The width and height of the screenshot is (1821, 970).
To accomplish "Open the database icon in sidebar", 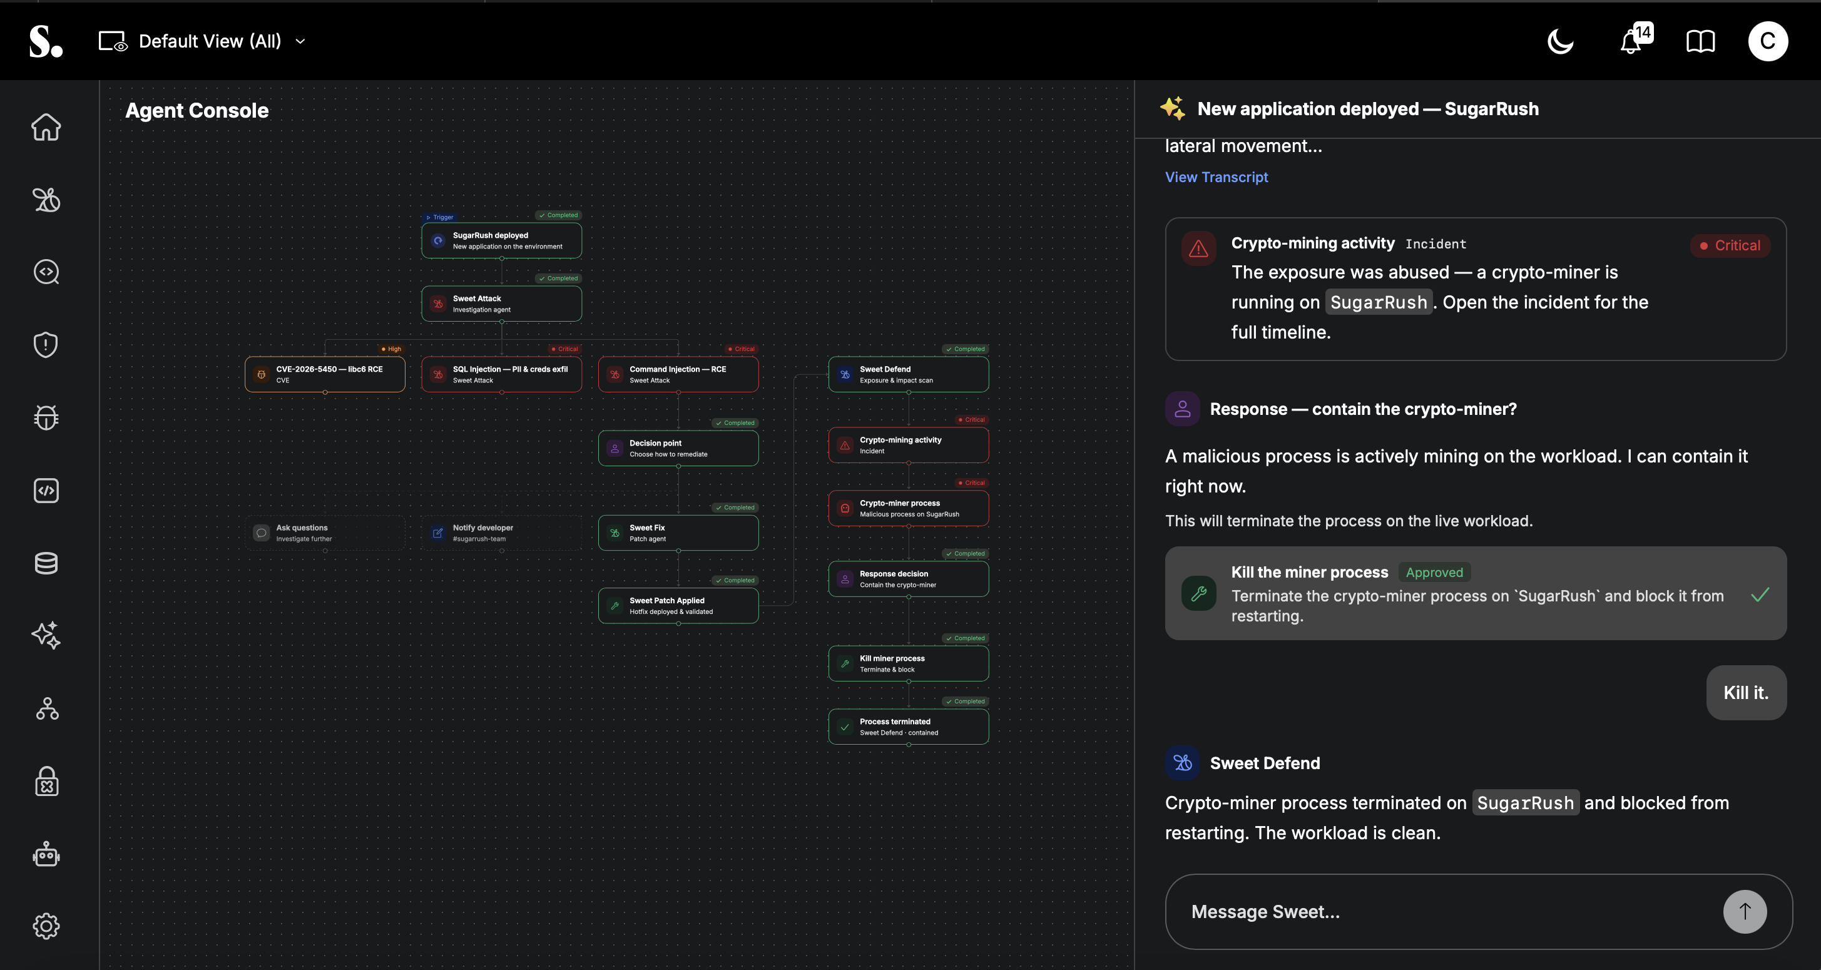I will (46, 563).
